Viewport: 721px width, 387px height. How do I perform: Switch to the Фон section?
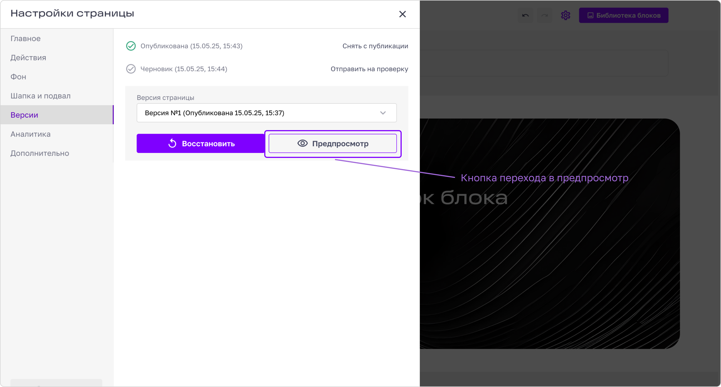[57, 77]
